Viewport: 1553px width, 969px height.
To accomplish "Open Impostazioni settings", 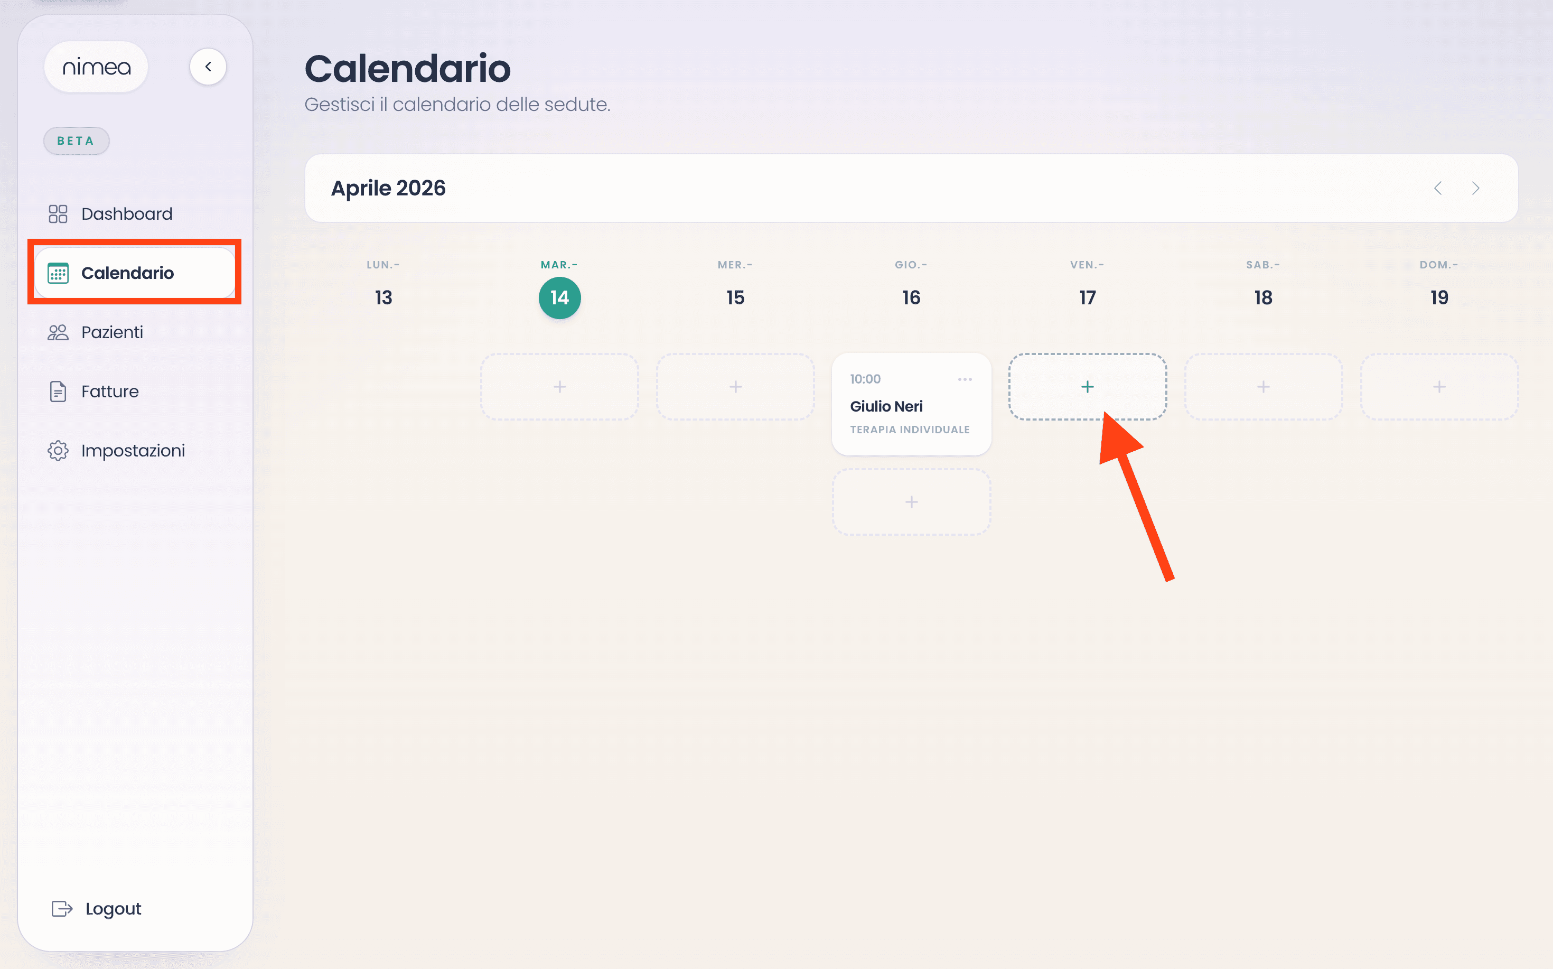I will coord(133,450).
